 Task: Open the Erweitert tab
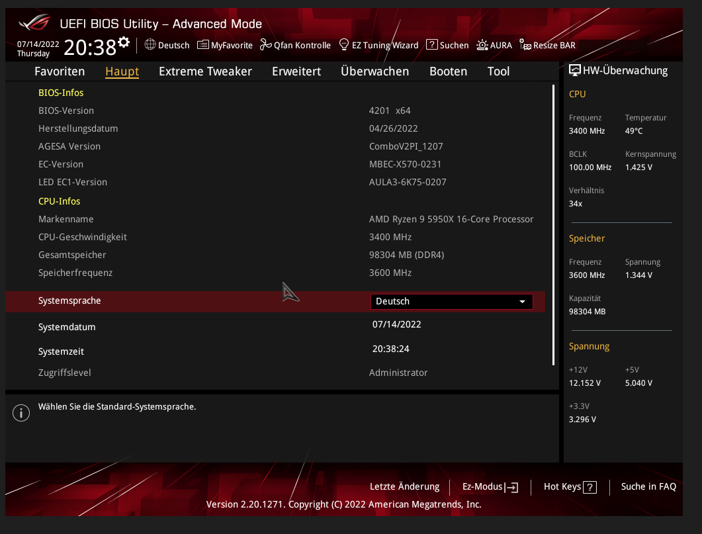tap(296, 71)
